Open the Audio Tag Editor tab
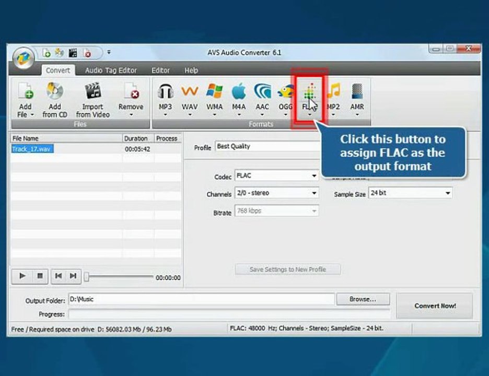 tap(111, 70)
